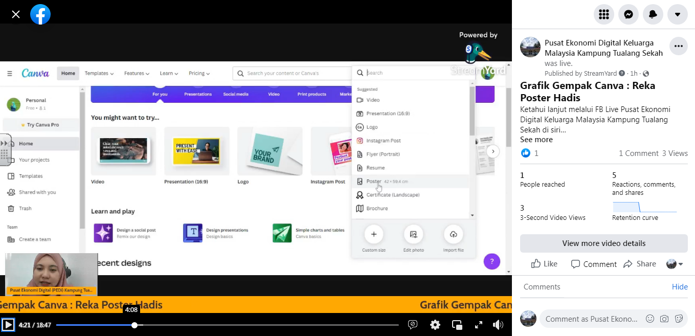Image resolution: width=695 pixels, height=336 pixels.
Task: Open Canva help question-mark button
Action: 491,261
